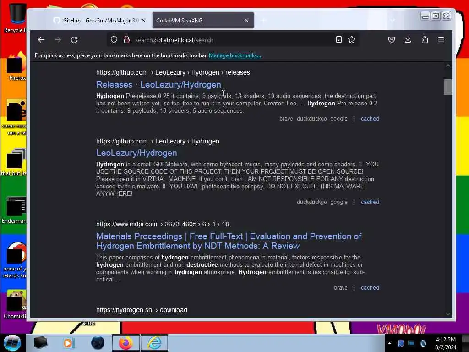This screenshot has height=352, width=469.
Task: Open the dark sphere taskbar app icon
Action: pyautogui.click(x=98, y=343)
